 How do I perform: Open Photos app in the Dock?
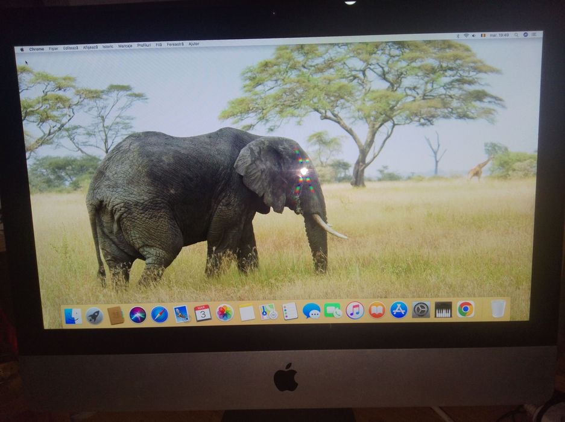225,312
